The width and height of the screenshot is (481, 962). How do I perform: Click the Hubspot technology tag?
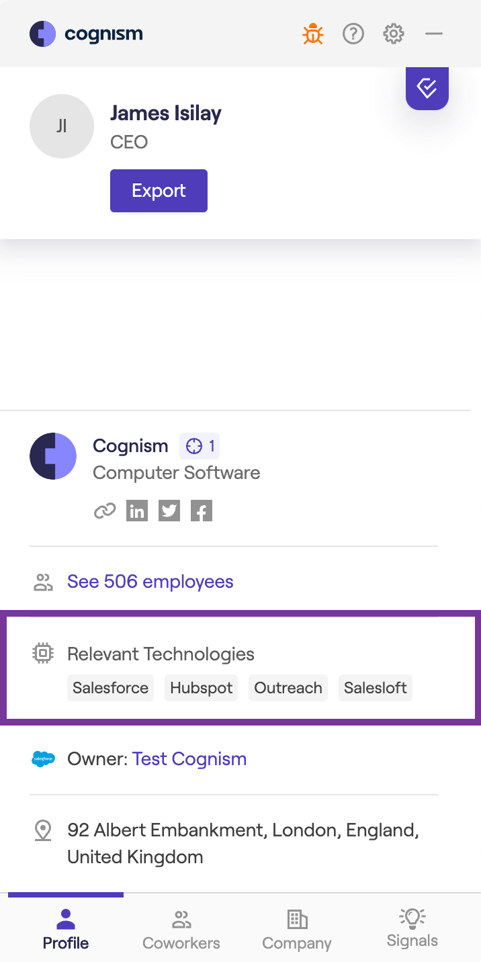tap(201, 688)
